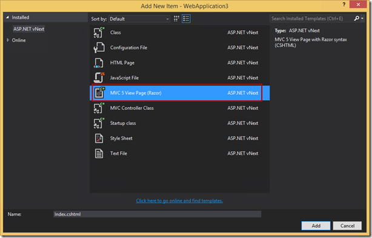Select the Class template icon
The image size is (372, 238).
click(x=99, y=33)
